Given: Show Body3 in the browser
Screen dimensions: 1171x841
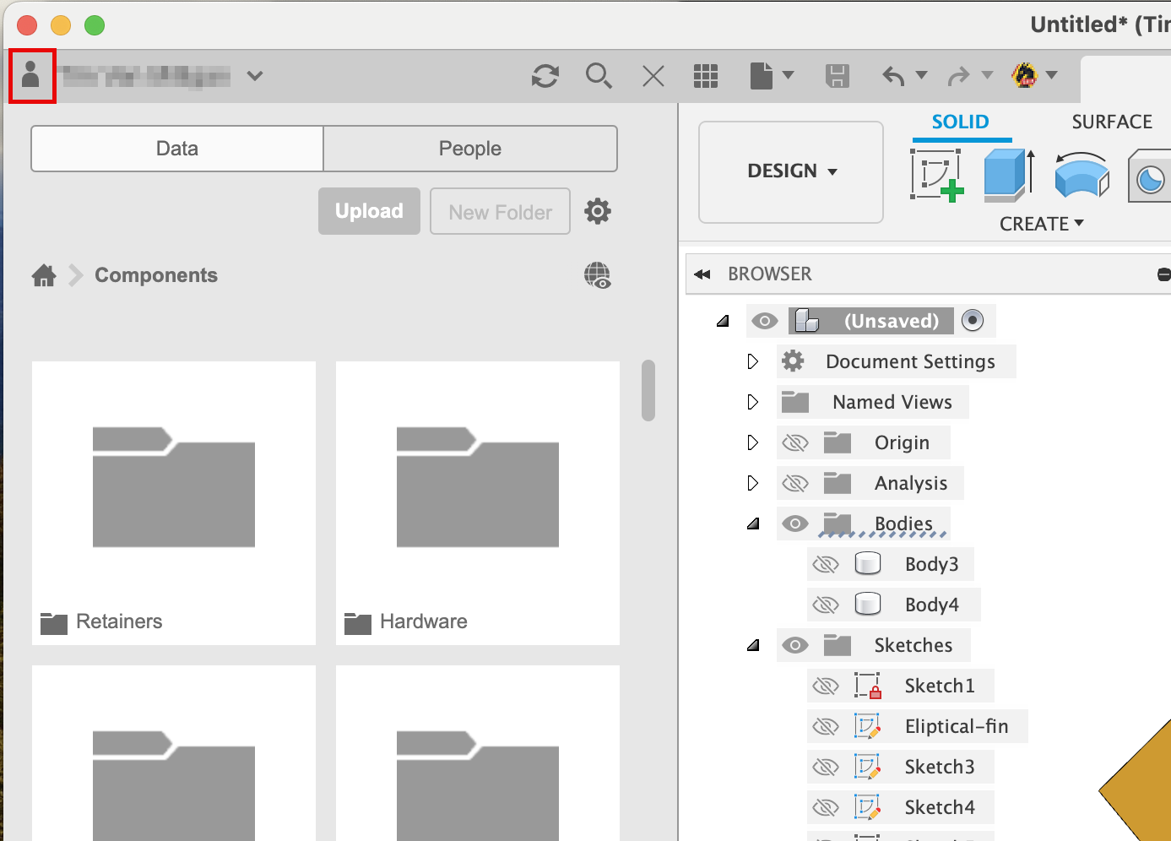Looking at the screenshot, I should [x=826, y=564].
